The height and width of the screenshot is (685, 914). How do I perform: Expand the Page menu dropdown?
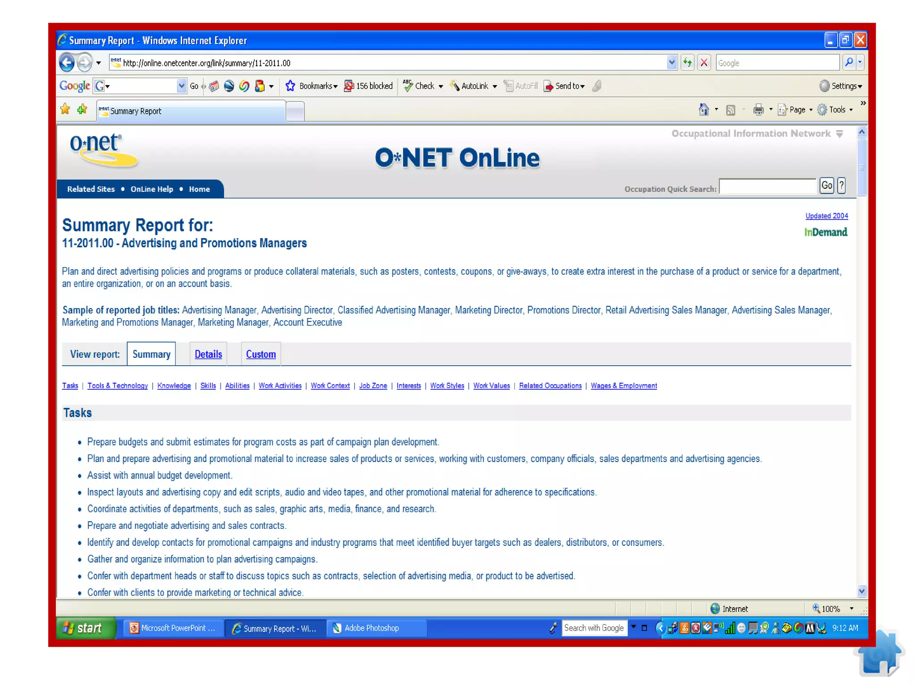coord(797,110)
